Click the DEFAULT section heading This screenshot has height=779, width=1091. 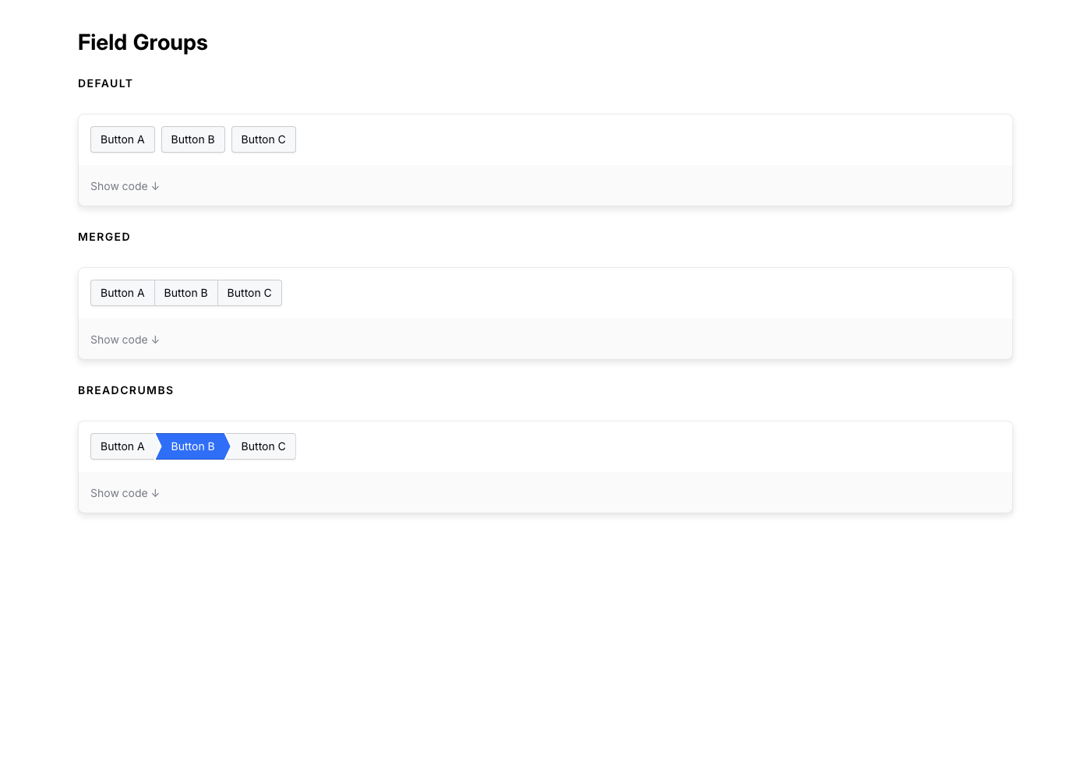tap(105, 83)
